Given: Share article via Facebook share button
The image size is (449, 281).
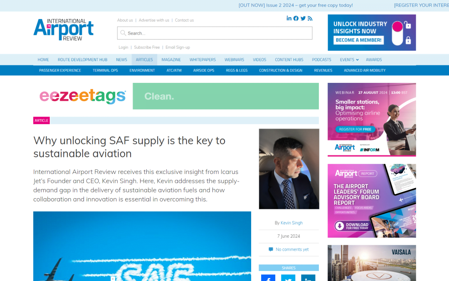Looking at the screenshot, I should [268, 278].
